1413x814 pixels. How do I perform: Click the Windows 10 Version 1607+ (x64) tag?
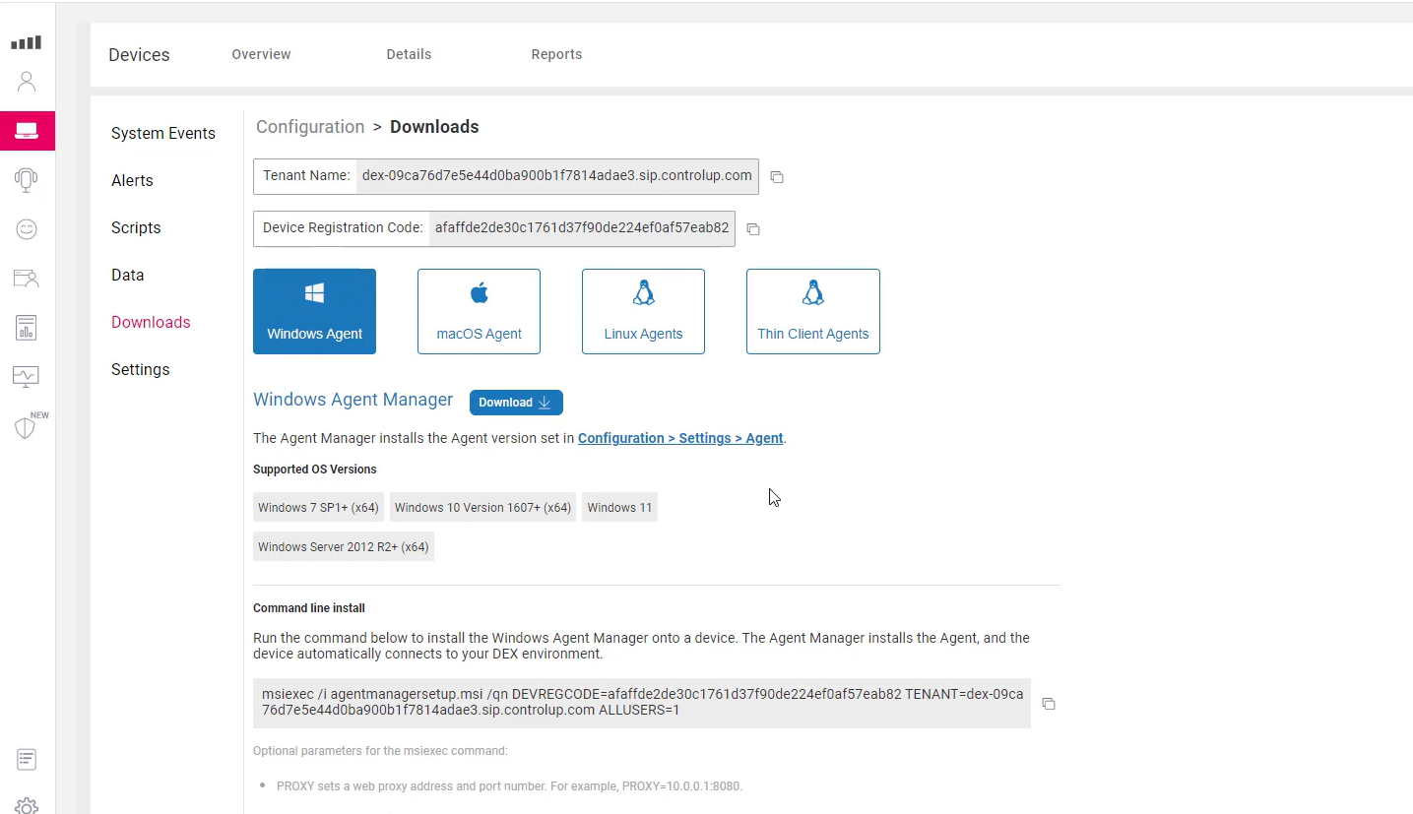482,508
